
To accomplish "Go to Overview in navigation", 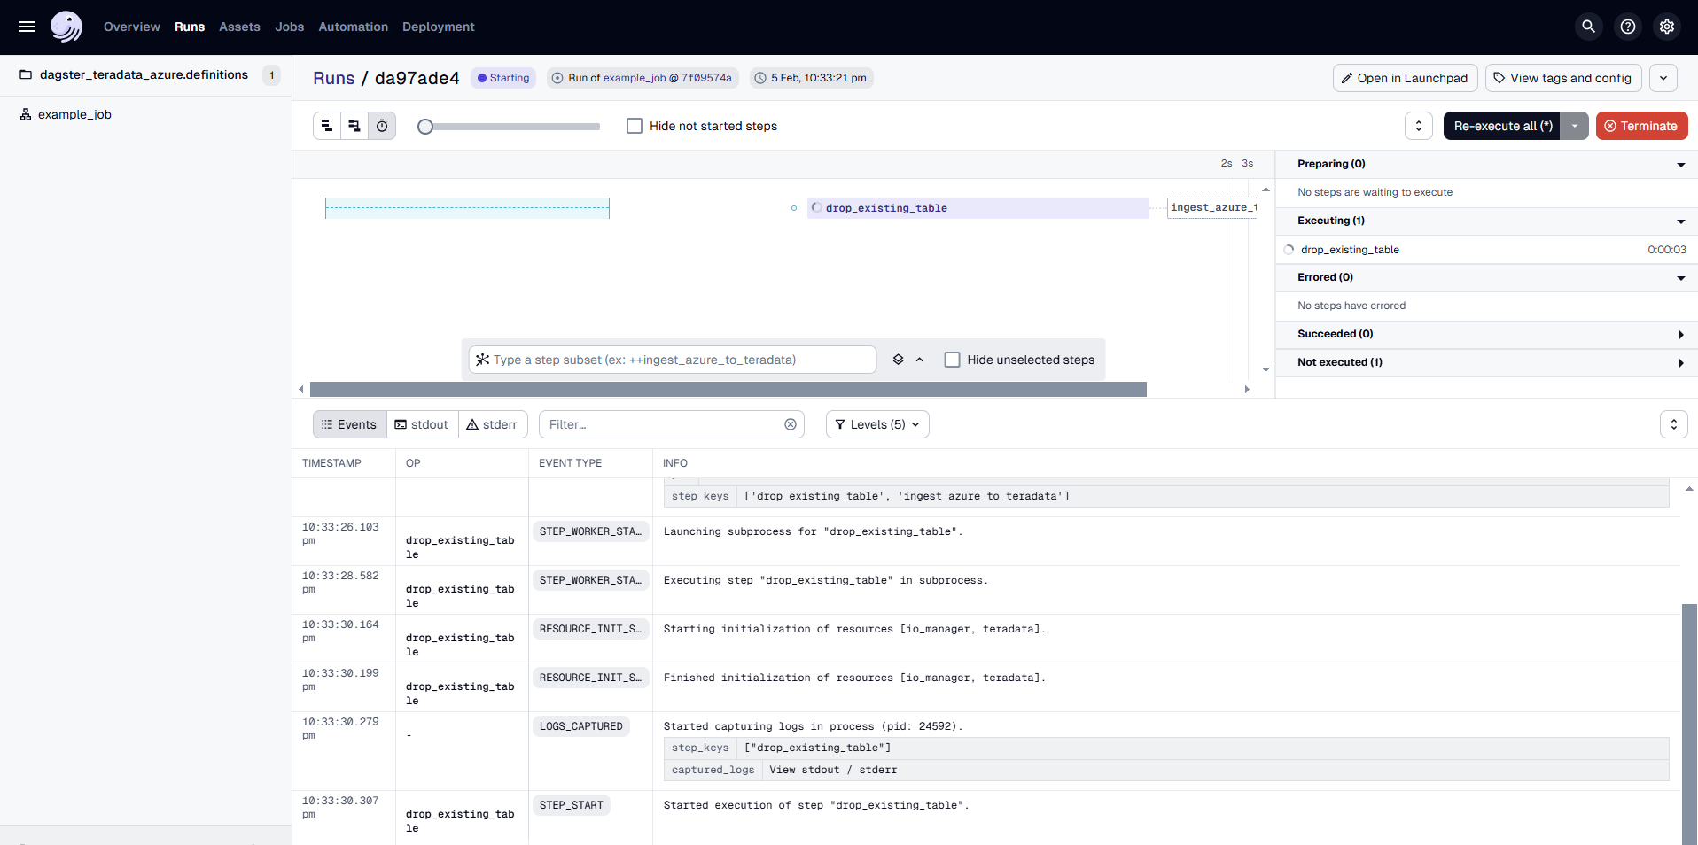I will [132, 27].
